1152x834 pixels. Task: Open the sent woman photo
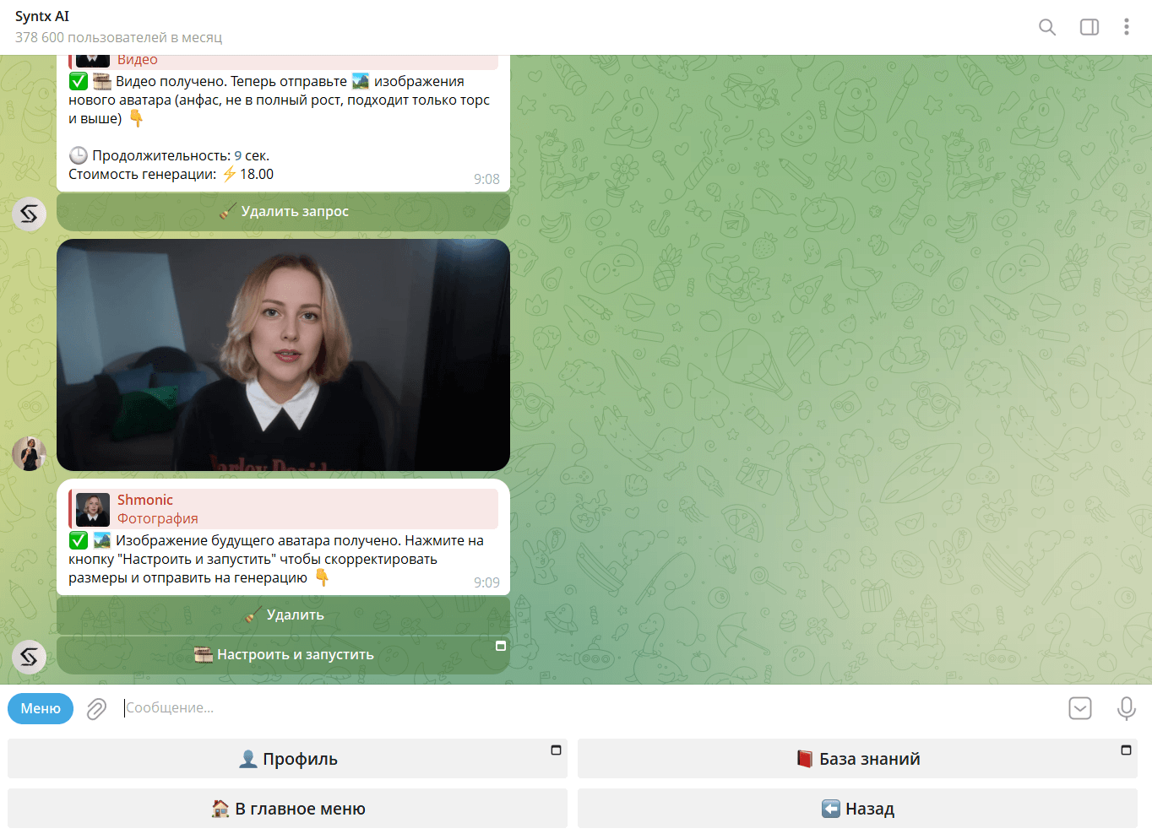(283, 355)
